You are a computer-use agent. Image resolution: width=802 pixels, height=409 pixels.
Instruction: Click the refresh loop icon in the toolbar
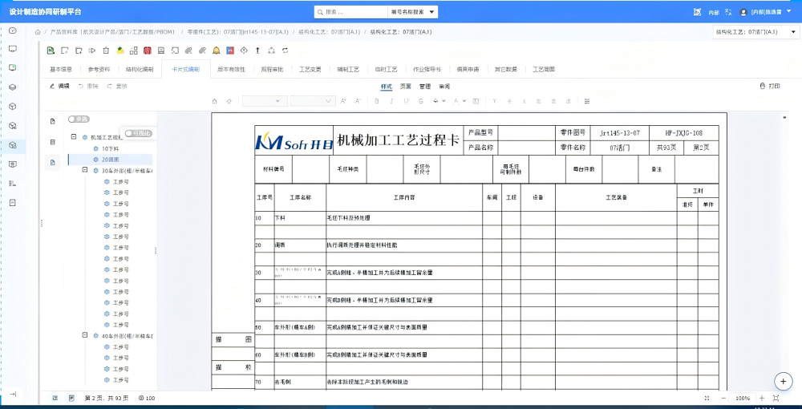(286, 51)
